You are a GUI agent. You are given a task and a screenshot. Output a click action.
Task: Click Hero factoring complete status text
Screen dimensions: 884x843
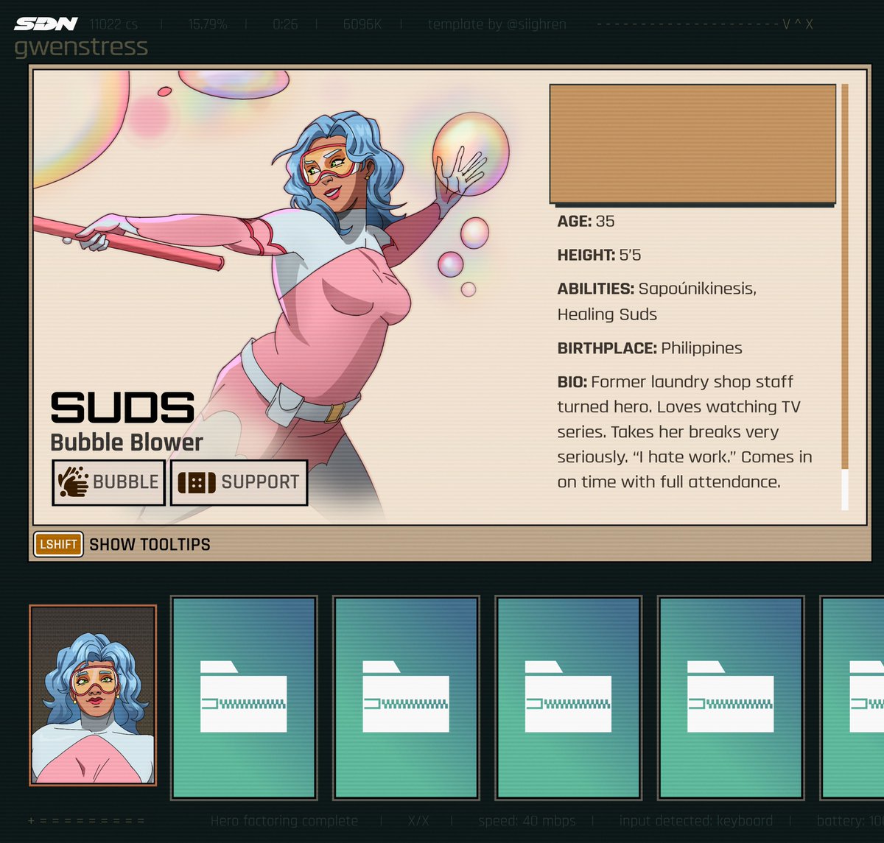point(284,820)
